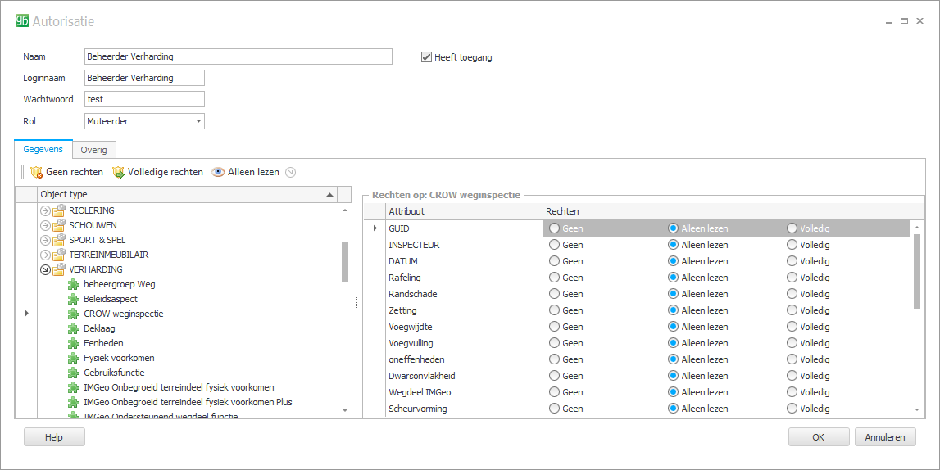
Task: Switch to the Gegevens tab
Action: [x=43, y=149]
